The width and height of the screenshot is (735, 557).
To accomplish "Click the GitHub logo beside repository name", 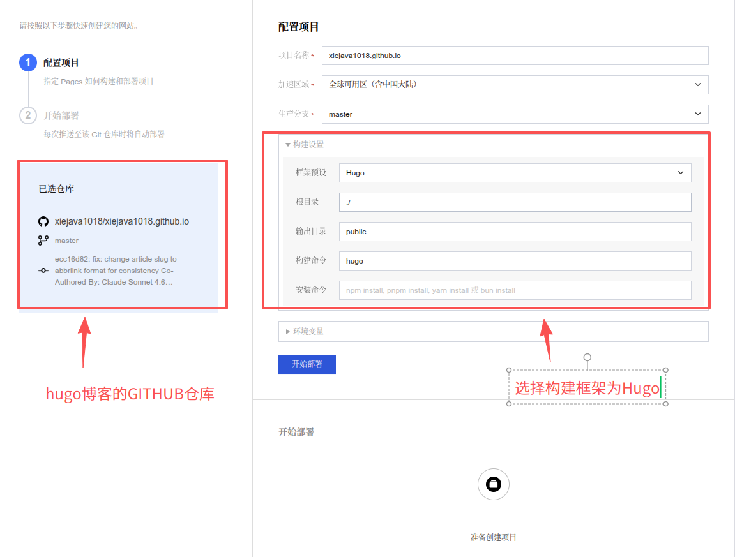I will 43,221.
